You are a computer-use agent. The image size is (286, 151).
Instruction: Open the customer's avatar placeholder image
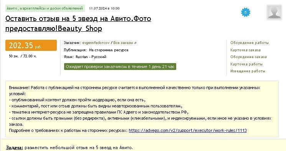point(274,12)
